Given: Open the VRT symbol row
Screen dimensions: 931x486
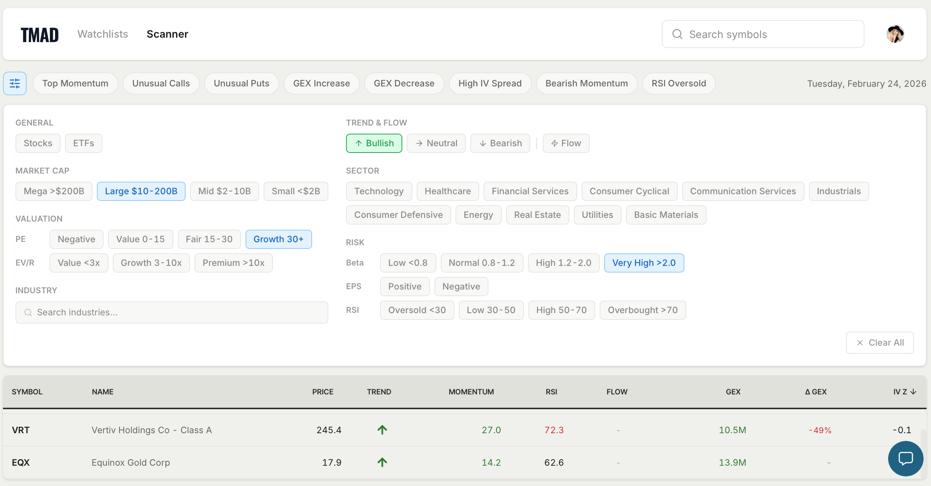Looking at the screenshot, I should (x=21, y=430).
